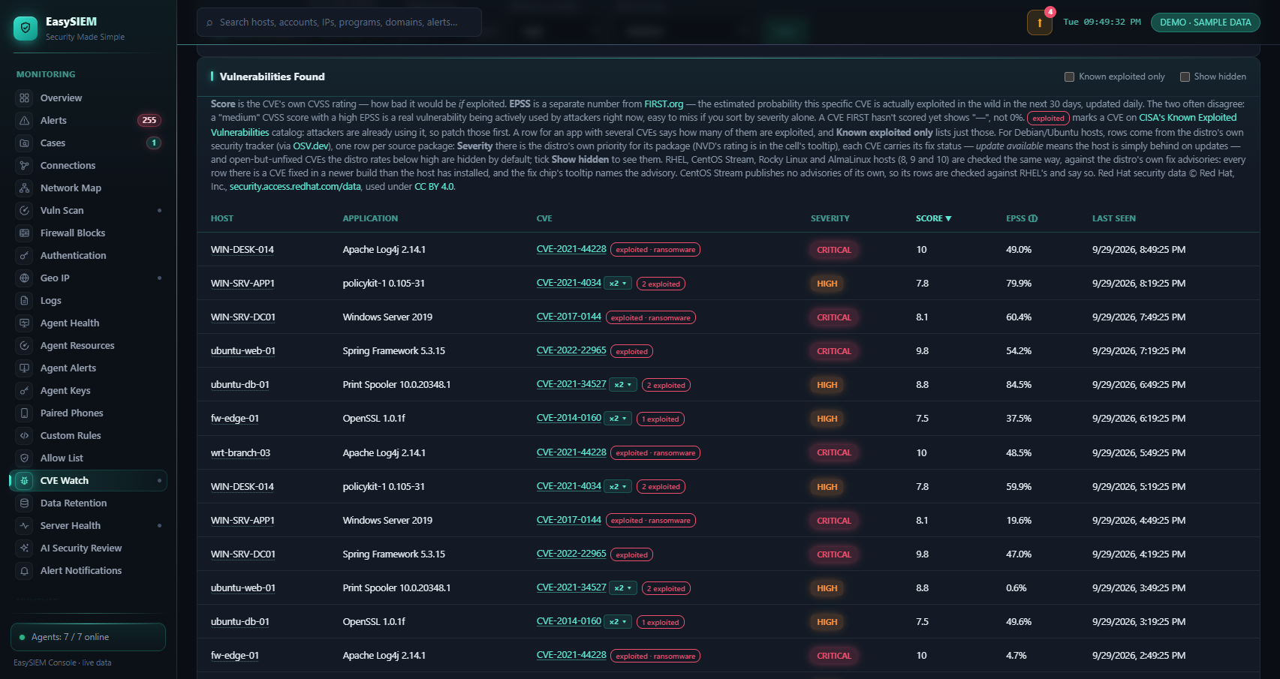Open the Paired Phones icon

(25, 413)
